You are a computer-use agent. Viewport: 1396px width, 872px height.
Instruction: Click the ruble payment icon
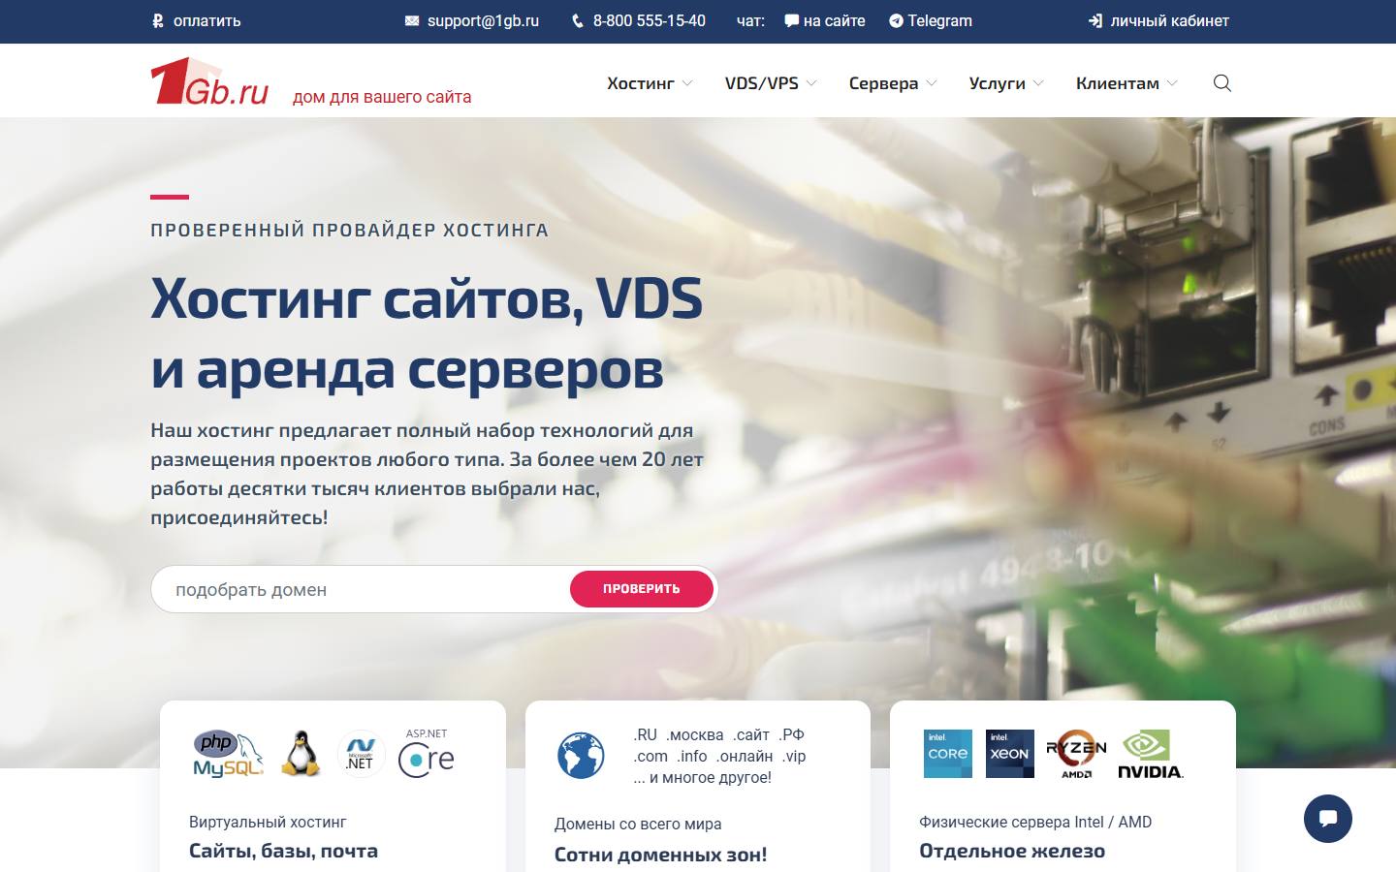pyautogui.click(x=158, y=20)
